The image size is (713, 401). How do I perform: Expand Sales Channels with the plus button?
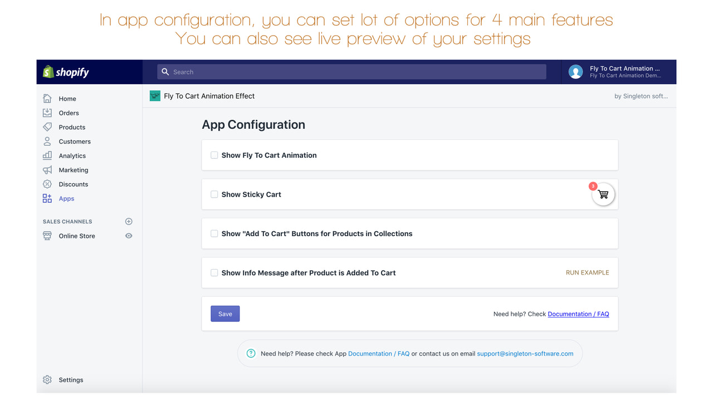[129, 221]
